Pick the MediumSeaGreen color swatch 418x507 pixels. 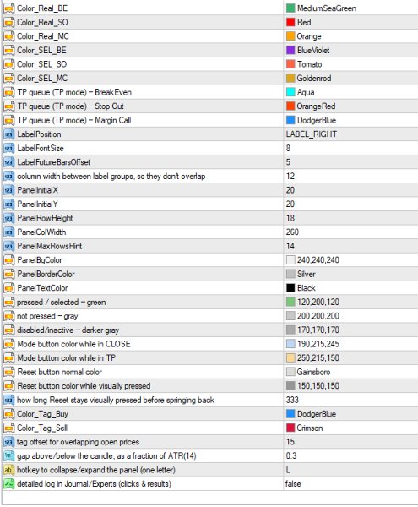pos(290,8)
